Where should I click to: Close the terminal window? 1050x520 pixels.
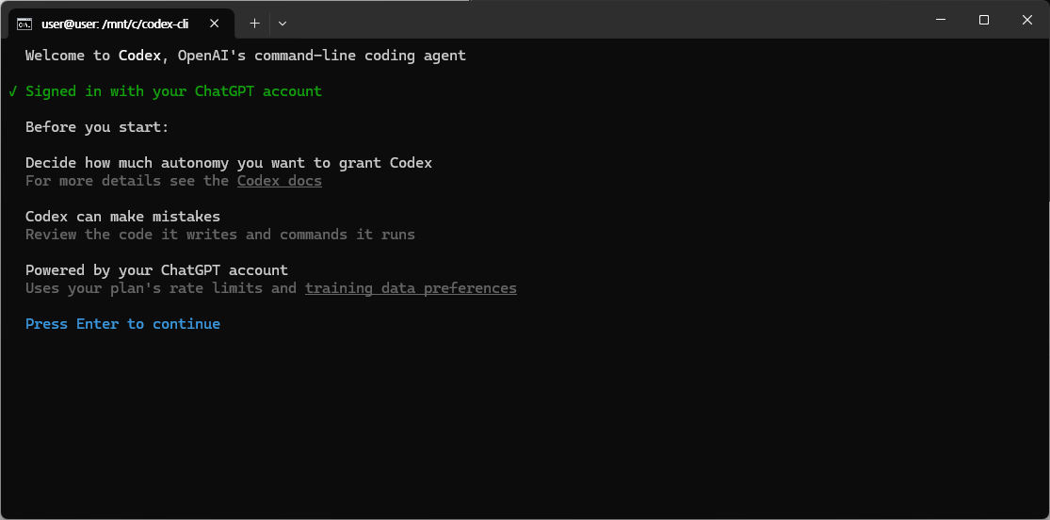1027,20
